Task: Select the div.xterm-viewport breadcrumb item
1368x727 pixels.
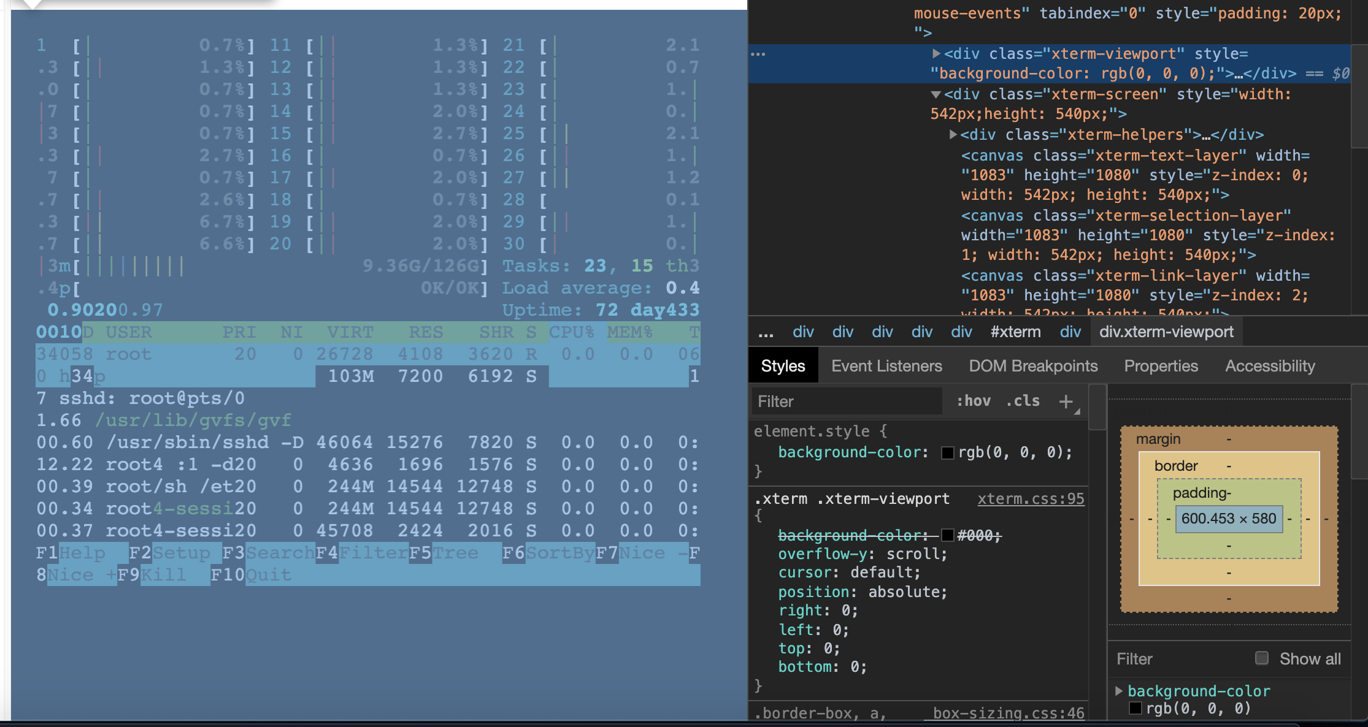Action: pyautogui.click(x=1166, y=332)
